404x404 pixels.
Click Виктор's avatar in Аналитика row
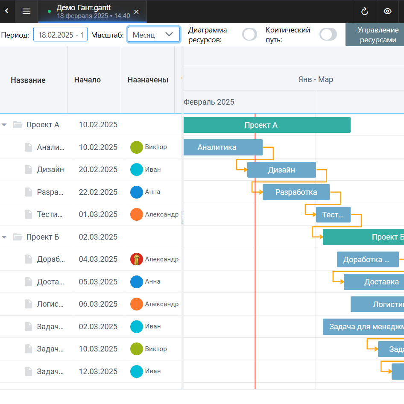point(136,147)
